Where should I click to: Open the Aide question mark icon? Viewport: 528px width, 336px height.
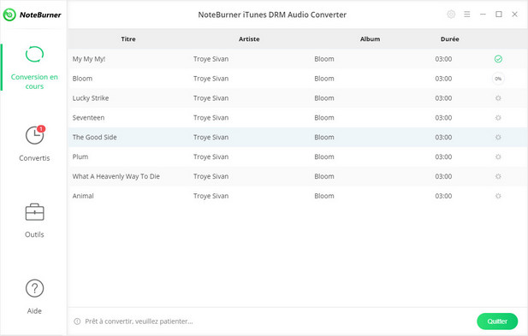[35, 288]
